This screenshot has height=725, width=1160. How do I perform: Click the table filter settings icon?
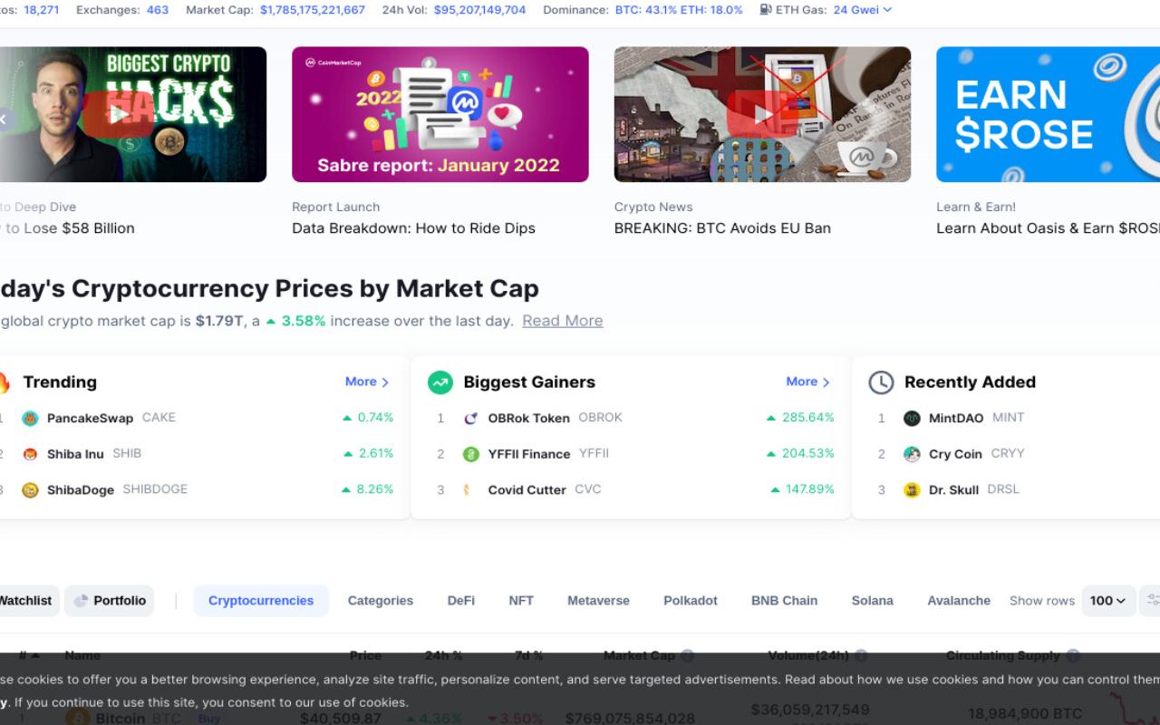pos(1151,601)
